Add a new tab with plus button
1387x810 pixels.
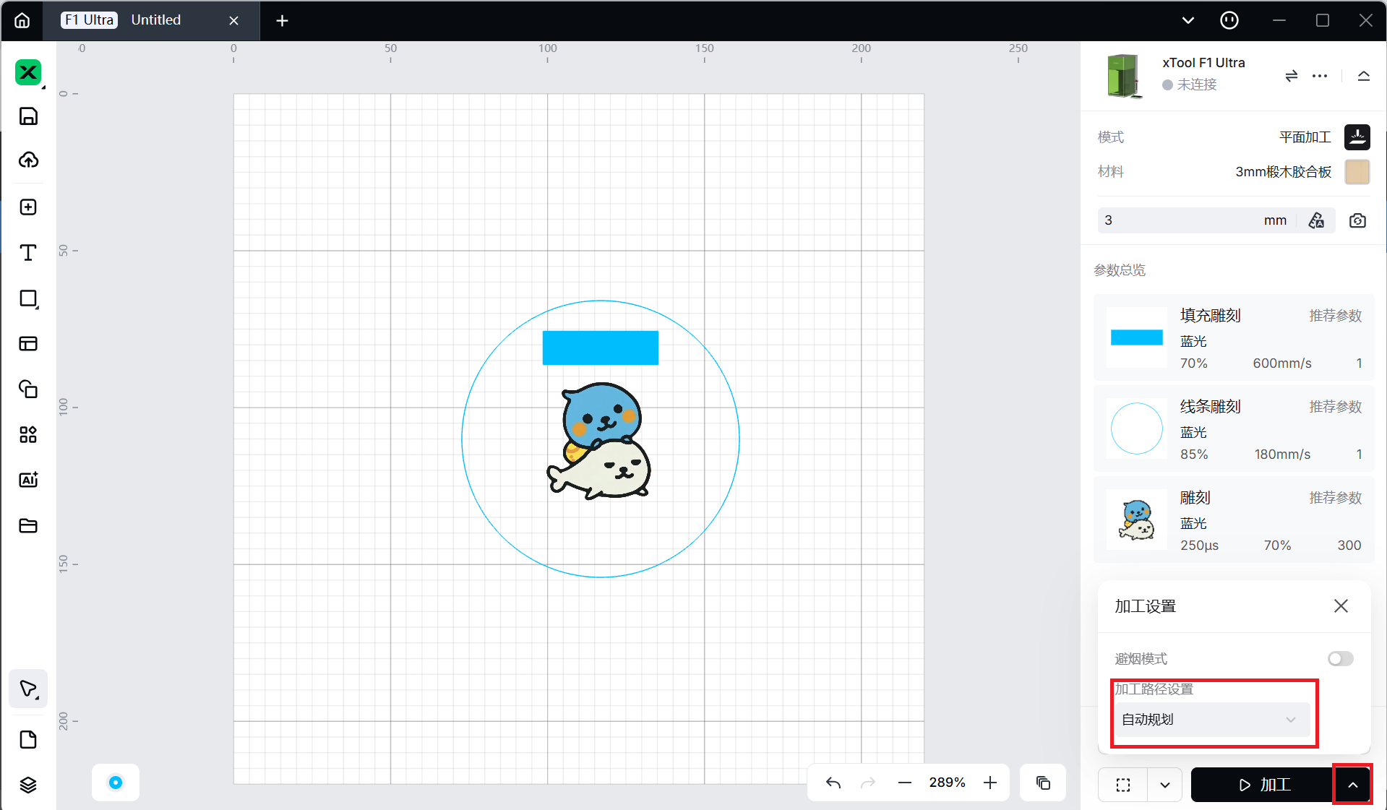pos(282,21)
